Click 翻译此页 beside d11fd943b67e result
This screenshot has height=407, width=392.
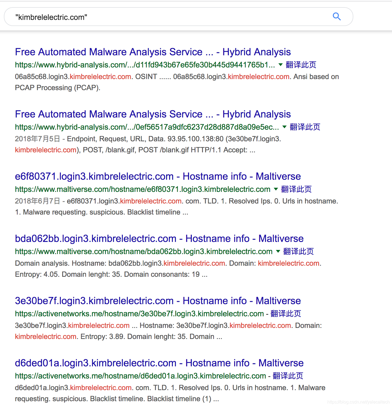click(301, 65)
